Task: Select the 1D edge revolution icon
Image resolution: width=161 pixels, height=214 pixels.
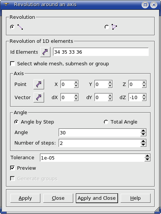Action: [20, 27]
